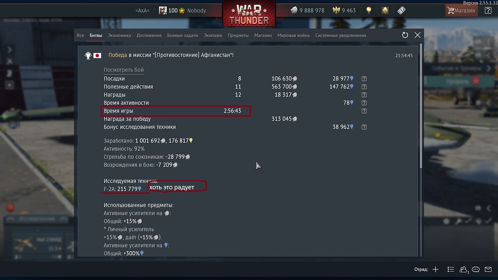The width and height of the screenshot is (498, 280).
Task: Refresh the battle log with the reload icon
Action: click(x=404, y=35)
